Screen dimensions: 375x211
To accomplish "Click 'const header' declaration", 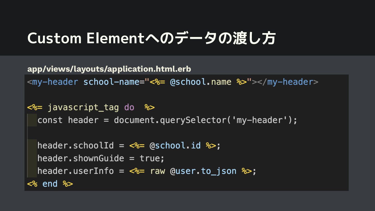I will [x=68, y=120].
